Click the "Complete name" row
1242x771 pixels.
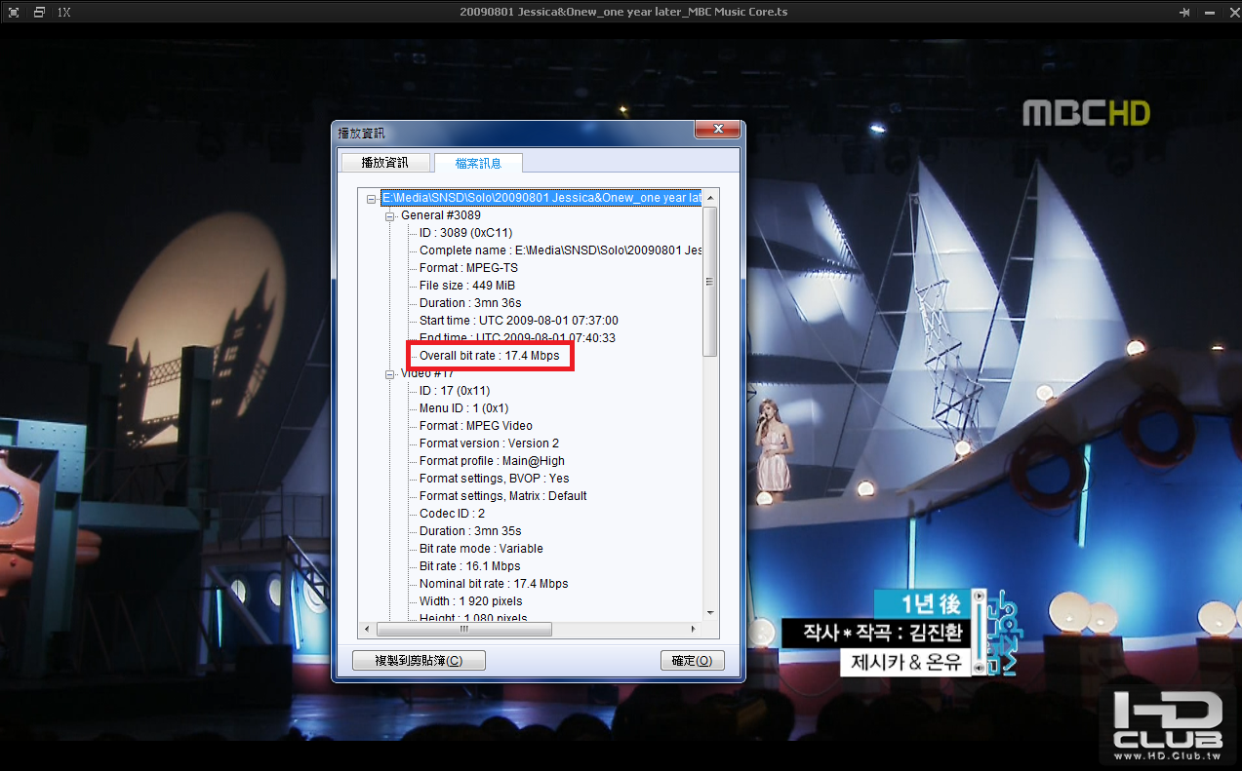[559, 251]
